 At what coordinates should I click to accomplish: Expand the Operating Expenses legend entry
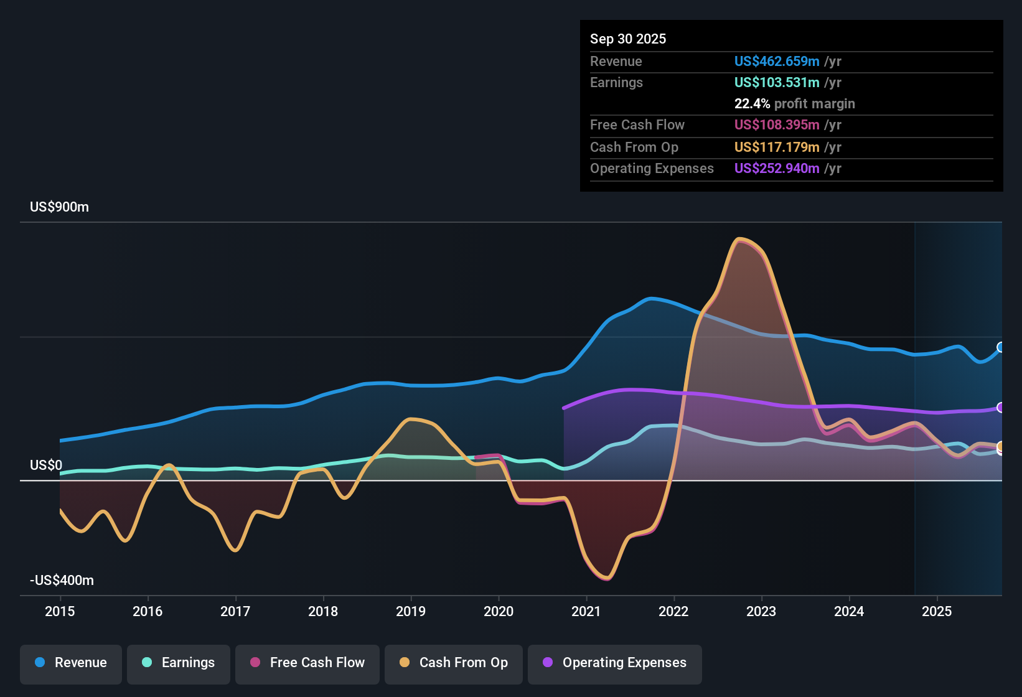tap(614, 663)
